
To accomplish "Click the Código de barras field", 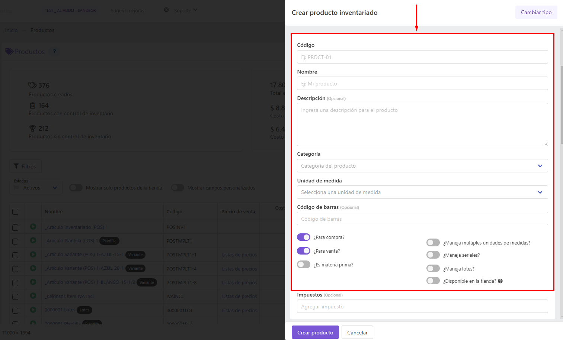I will (422, 218).
